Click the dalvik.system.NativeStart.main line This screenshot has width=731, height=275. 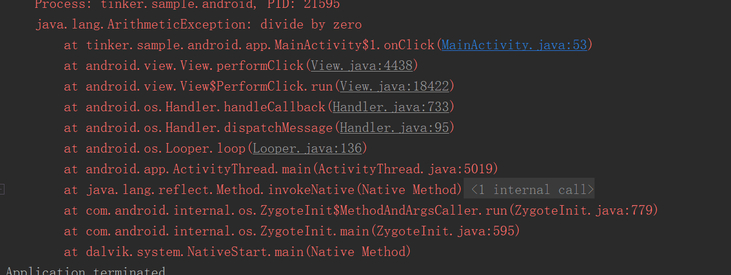238,252
